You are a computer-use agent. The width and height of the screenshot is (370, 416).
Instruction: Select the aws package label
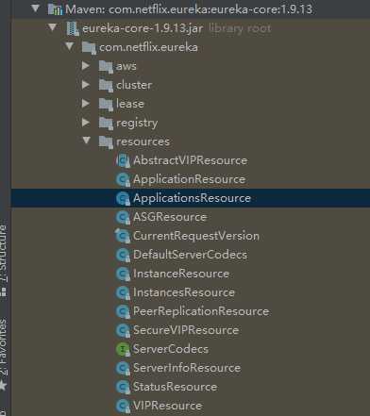click(x=126, y=66)
